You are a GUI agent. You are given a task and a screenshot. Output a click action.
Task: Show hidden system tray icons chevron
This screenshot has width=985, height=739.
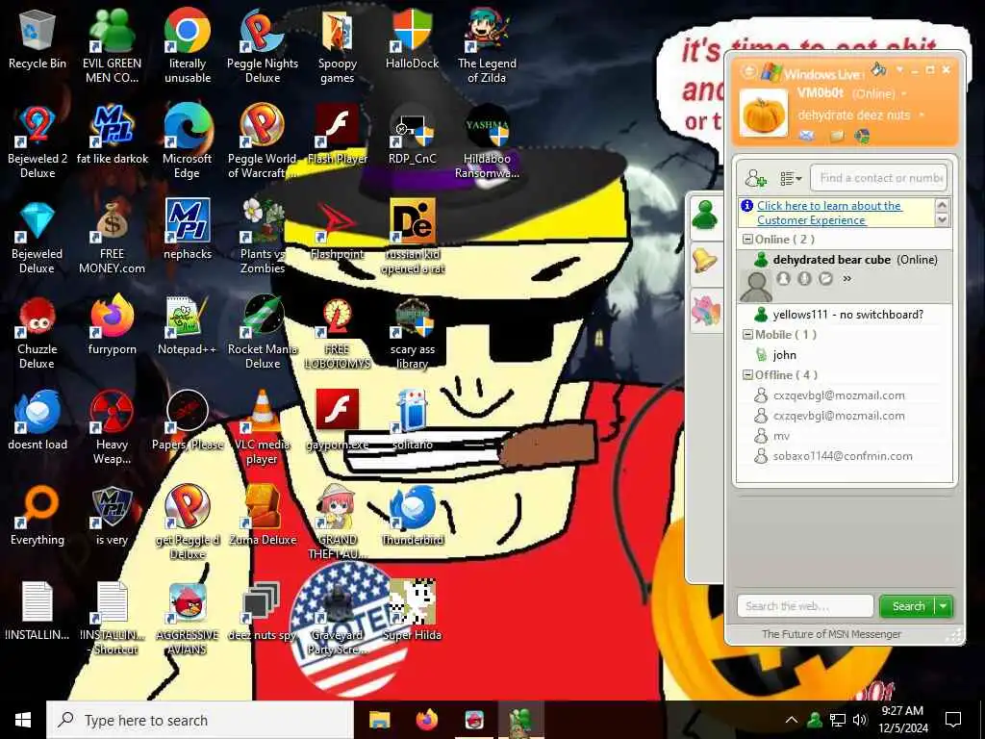click(x=792, y=720)
